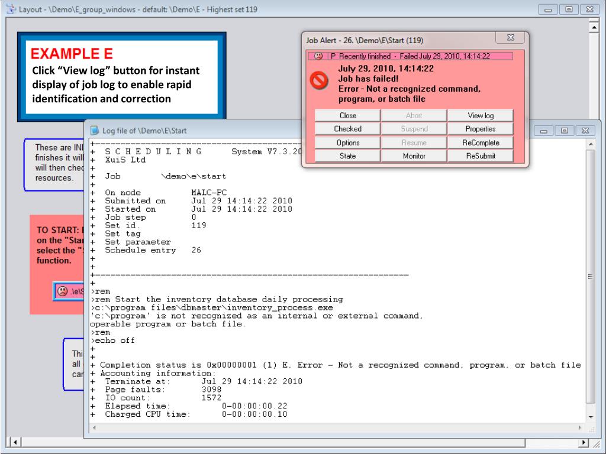Click Layout horizontal scrollbar right arrow

[x=583, y=442]
